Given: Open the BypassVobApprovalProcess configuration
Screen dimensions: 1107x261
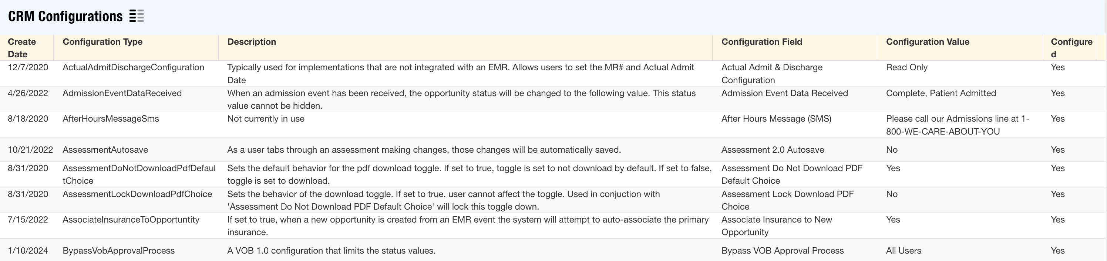Looking at the screenshot, I should pyautogui.click(x=119, y=251).
